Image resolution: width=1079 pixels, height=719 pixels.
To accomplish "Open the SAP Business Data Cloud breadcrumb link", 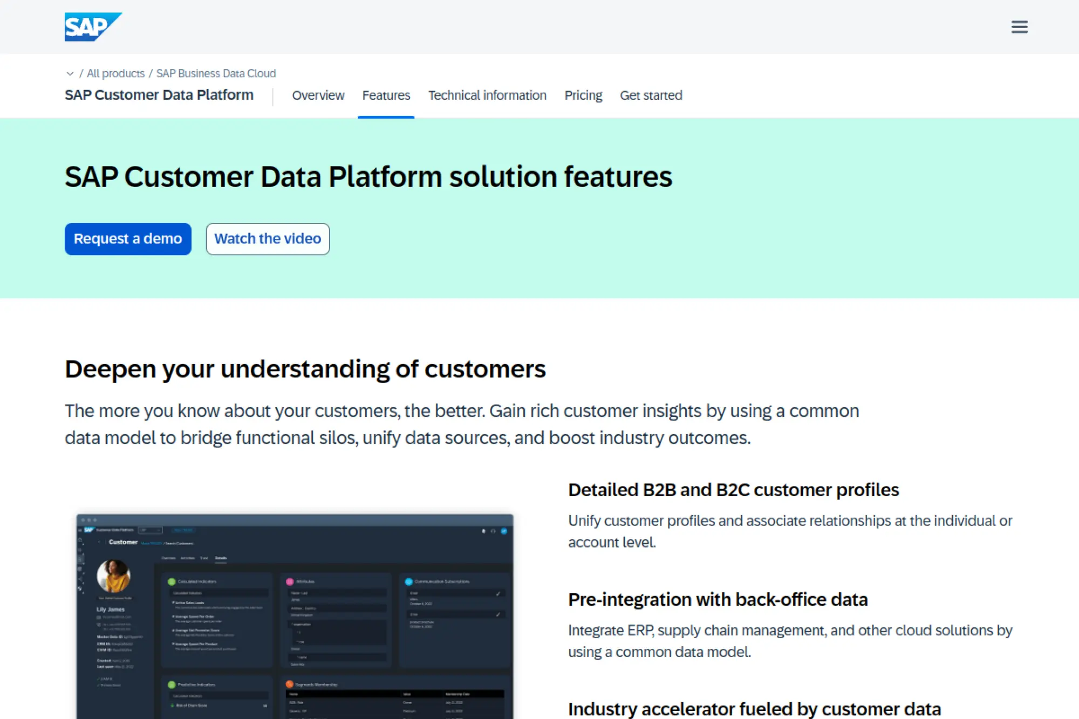I will pos(216,73).
